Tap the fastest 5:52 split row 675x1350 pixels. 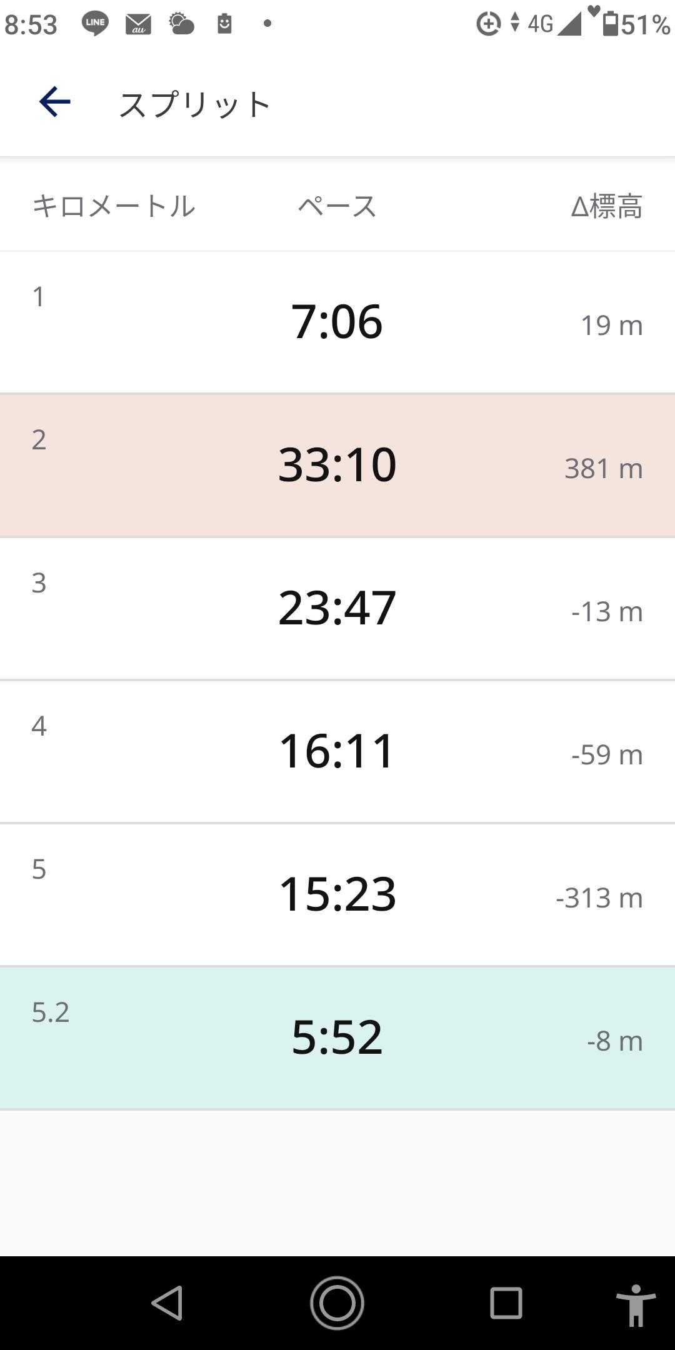pyautogui.click(x=337, y=1037)
